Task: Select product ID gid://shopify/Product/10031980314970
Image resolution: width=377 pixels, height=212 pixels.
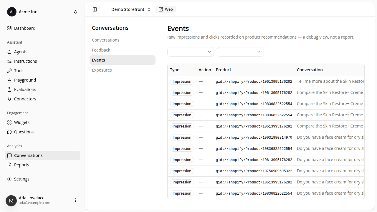Action: click(254, 138)
